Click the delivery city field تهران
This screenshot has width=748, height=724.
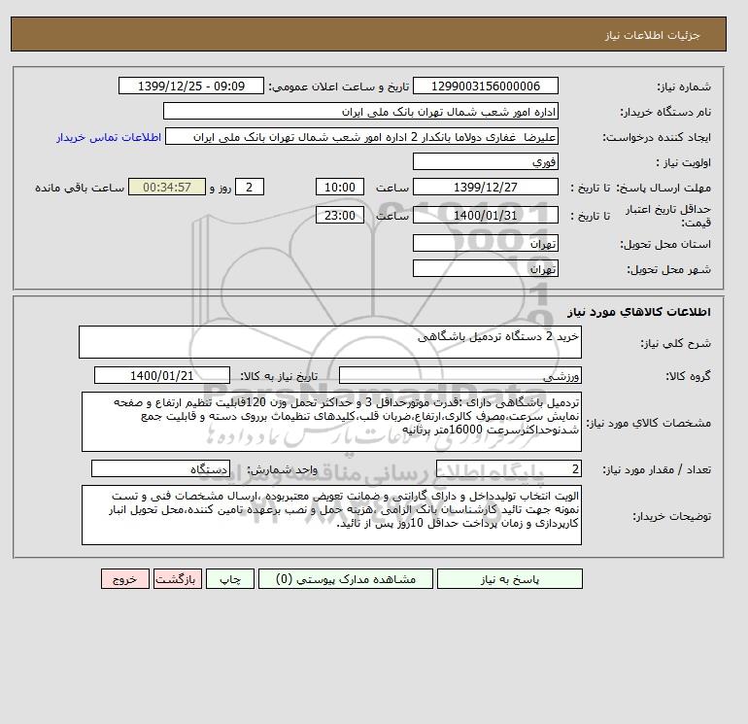485,268
